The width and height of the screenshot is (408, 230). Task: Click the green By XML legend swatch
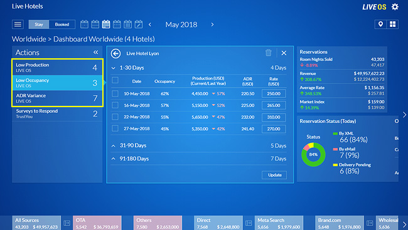click(335, 133)
